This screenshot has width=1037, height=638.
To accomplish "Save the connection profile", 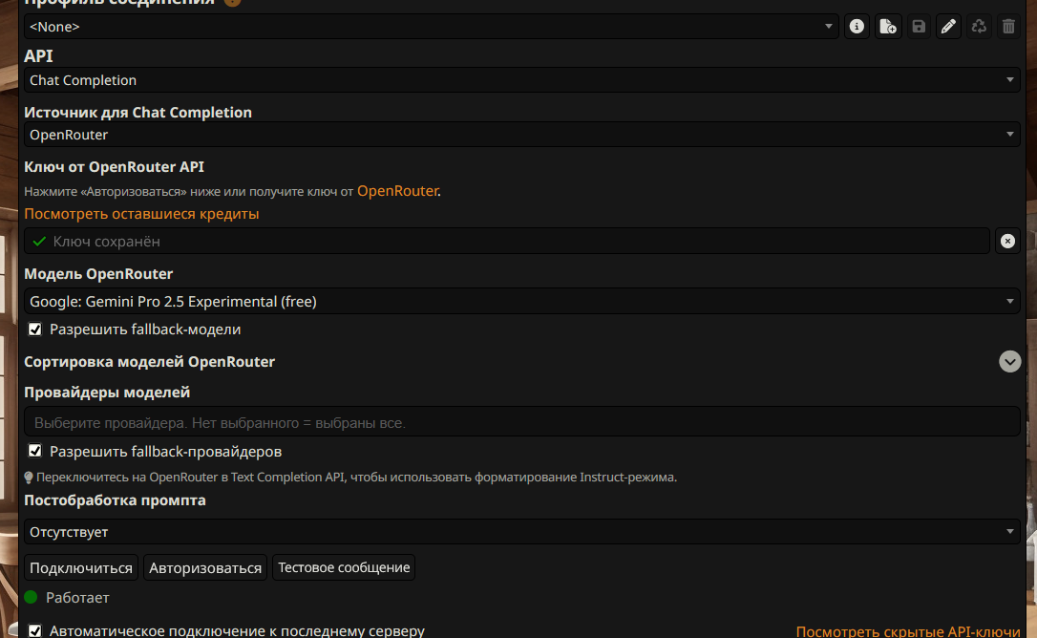I will 919,27.
